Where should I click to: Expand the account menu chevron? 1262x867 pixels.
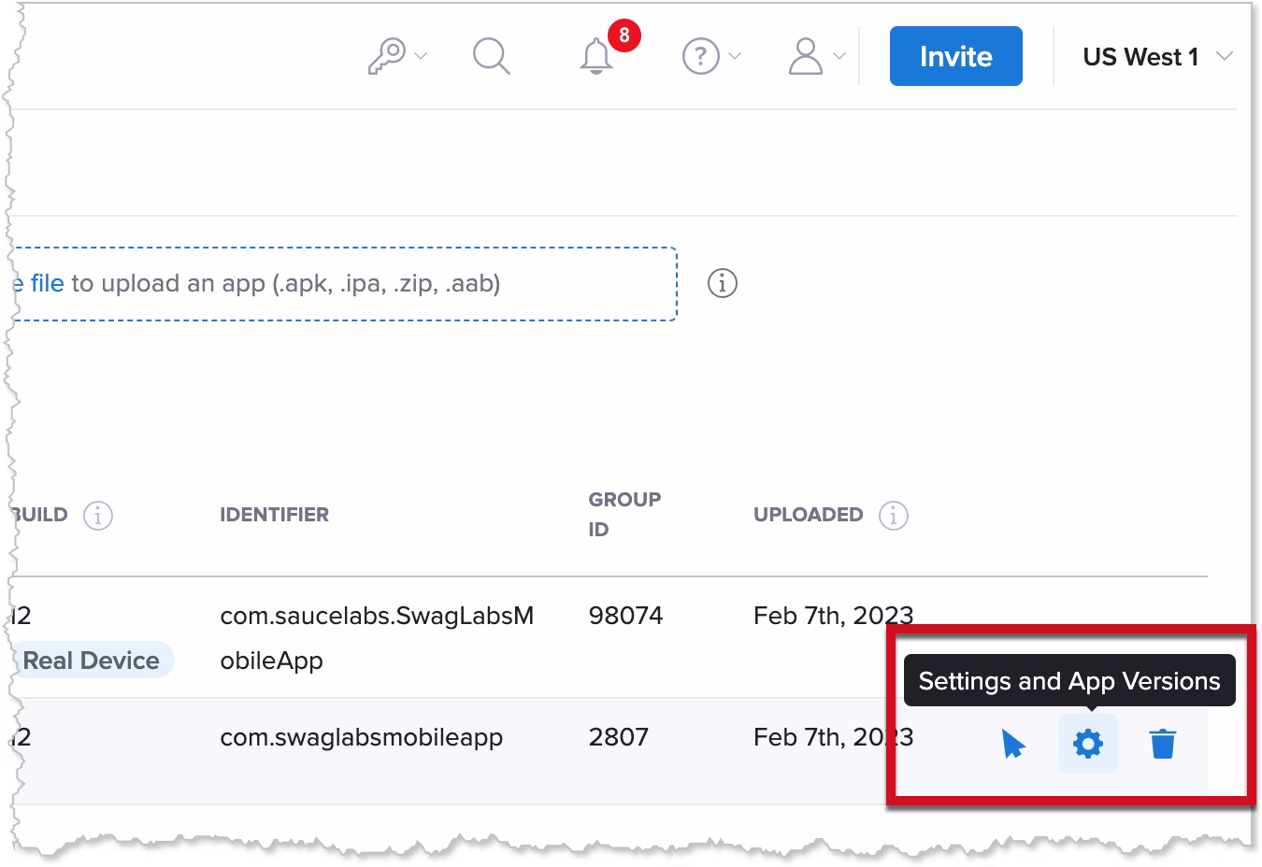(839, 56)
